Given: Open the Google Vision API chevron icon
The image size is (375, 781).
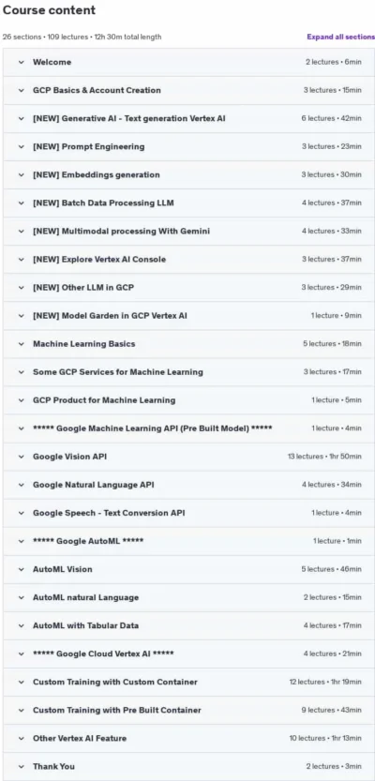Looking at the screenshot, I should (21, 457).
